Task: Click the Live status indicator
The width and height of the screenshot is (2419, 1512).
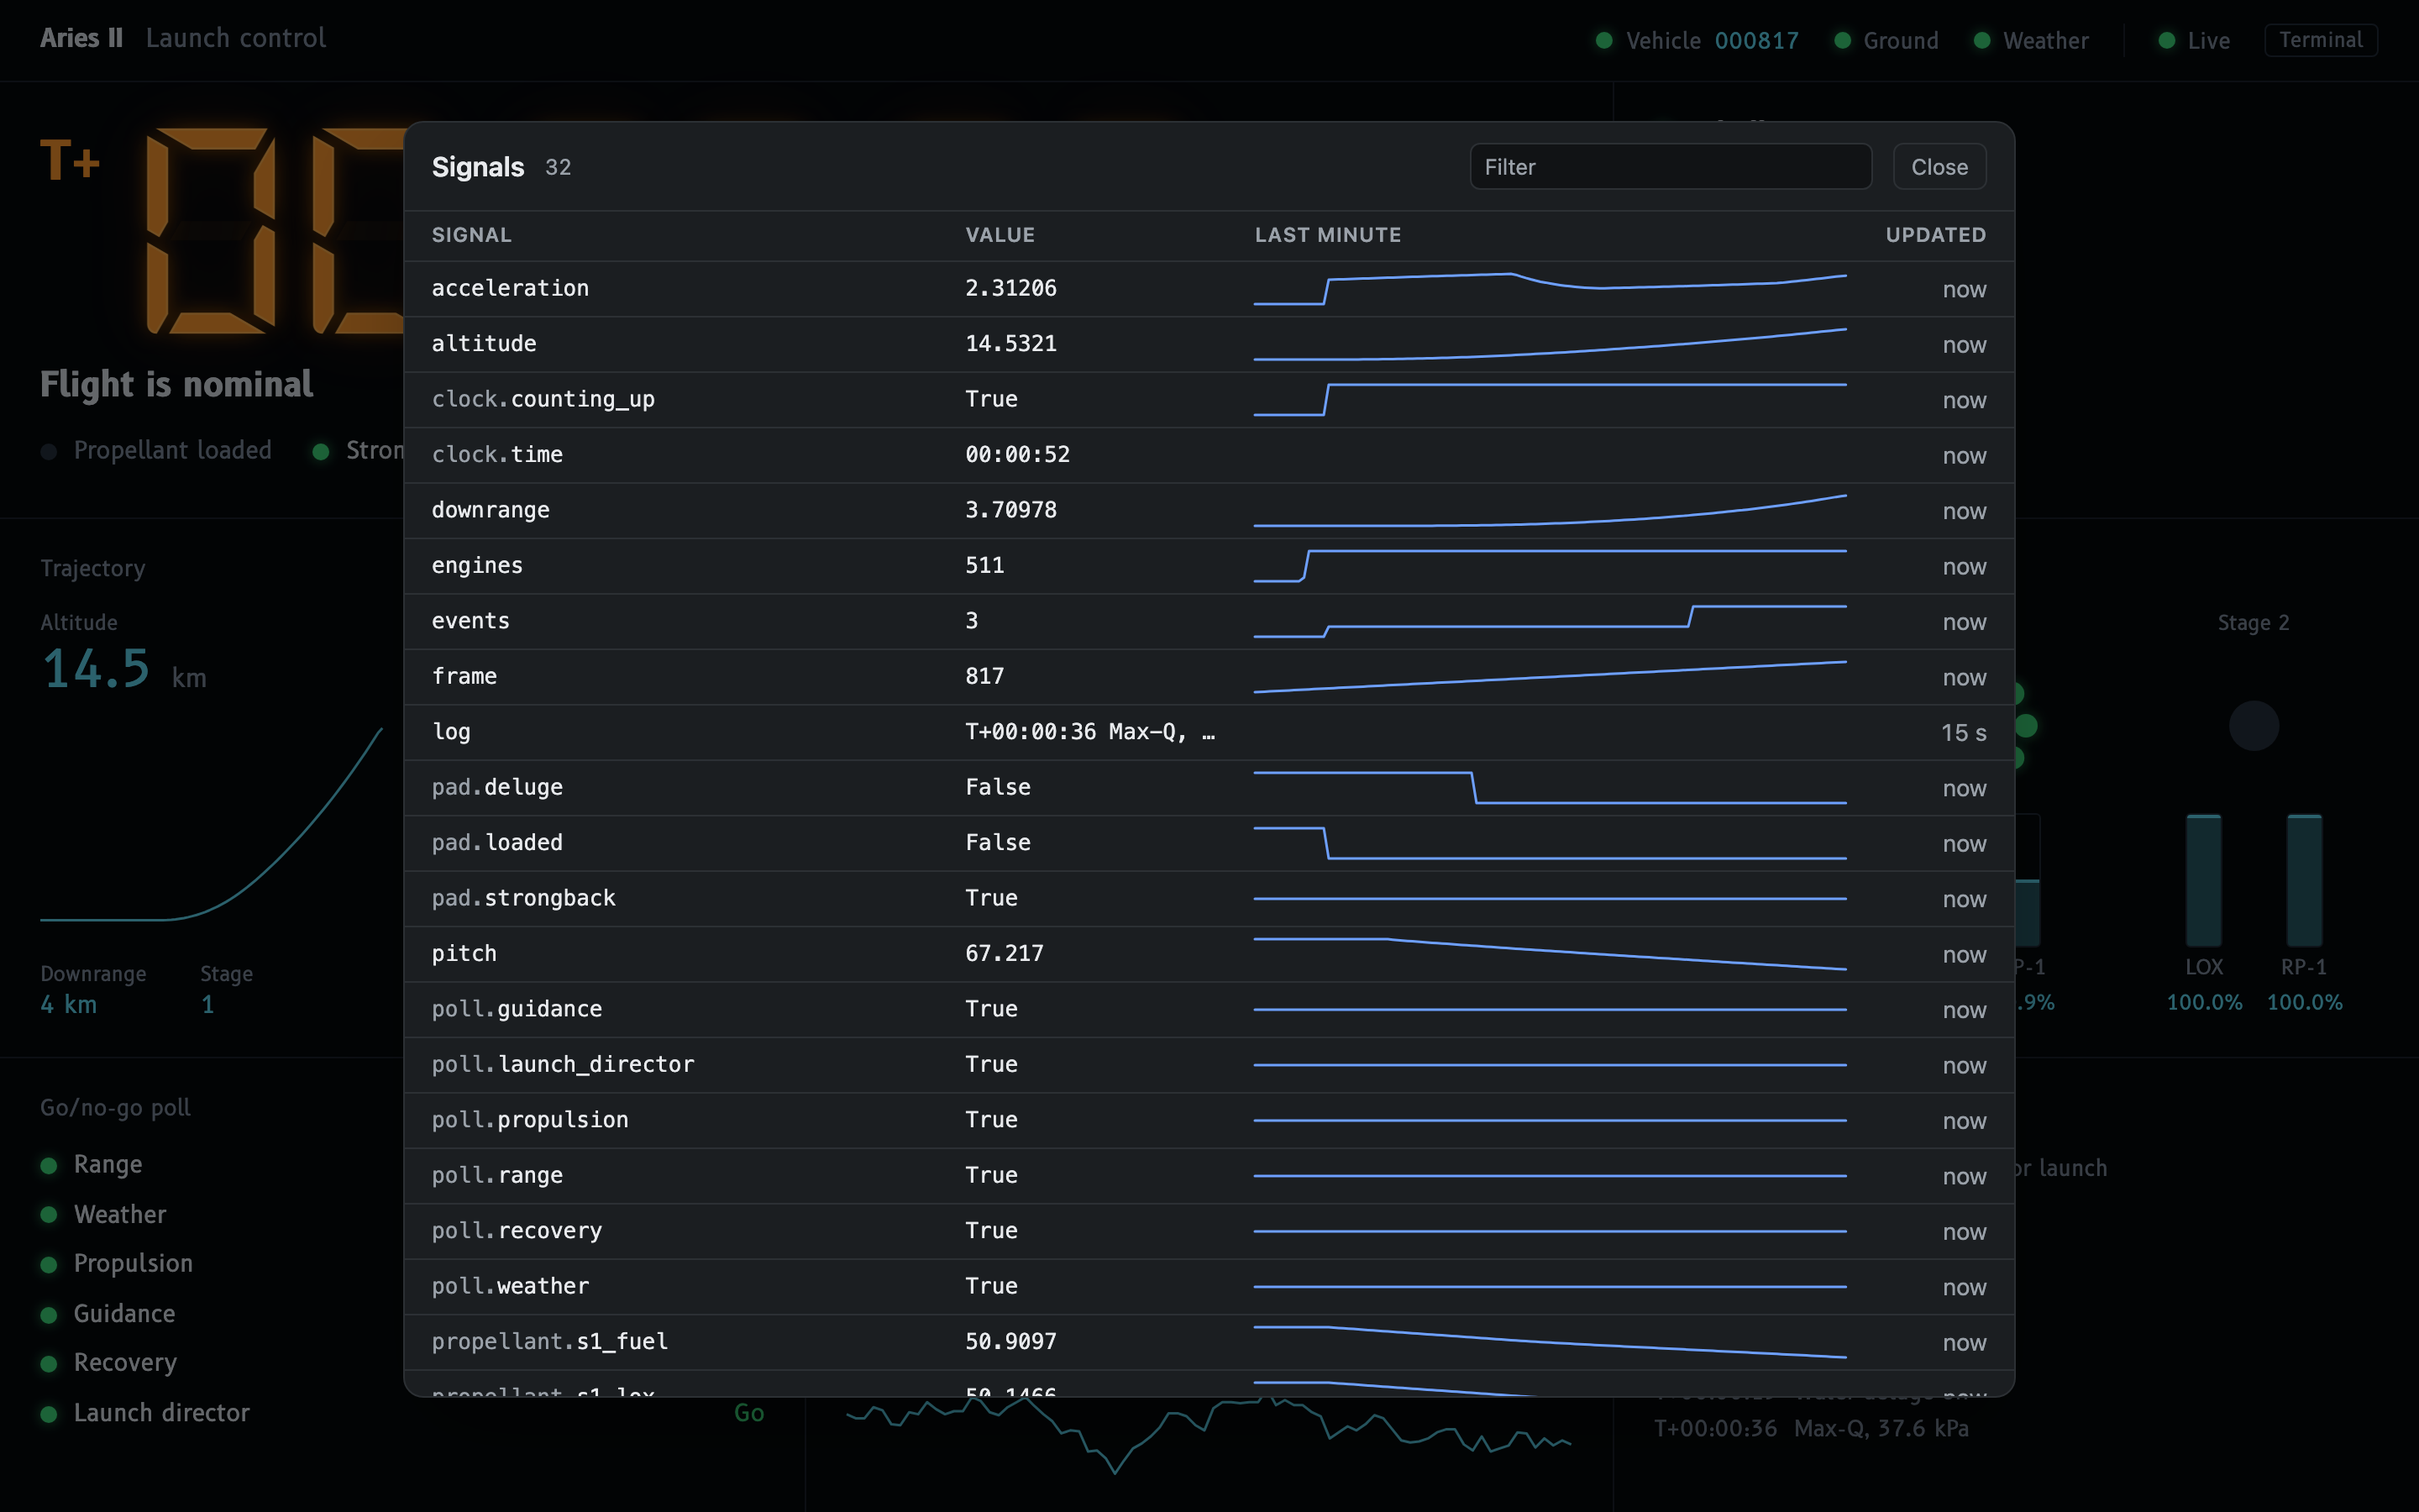Action: click(x=2194, y=40)
